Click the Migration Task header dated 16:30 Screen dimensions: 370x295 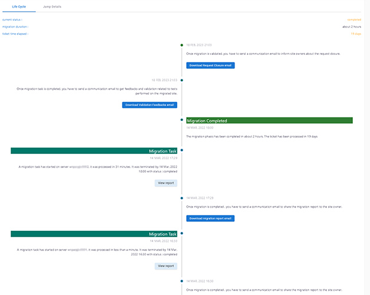[94, 234]
